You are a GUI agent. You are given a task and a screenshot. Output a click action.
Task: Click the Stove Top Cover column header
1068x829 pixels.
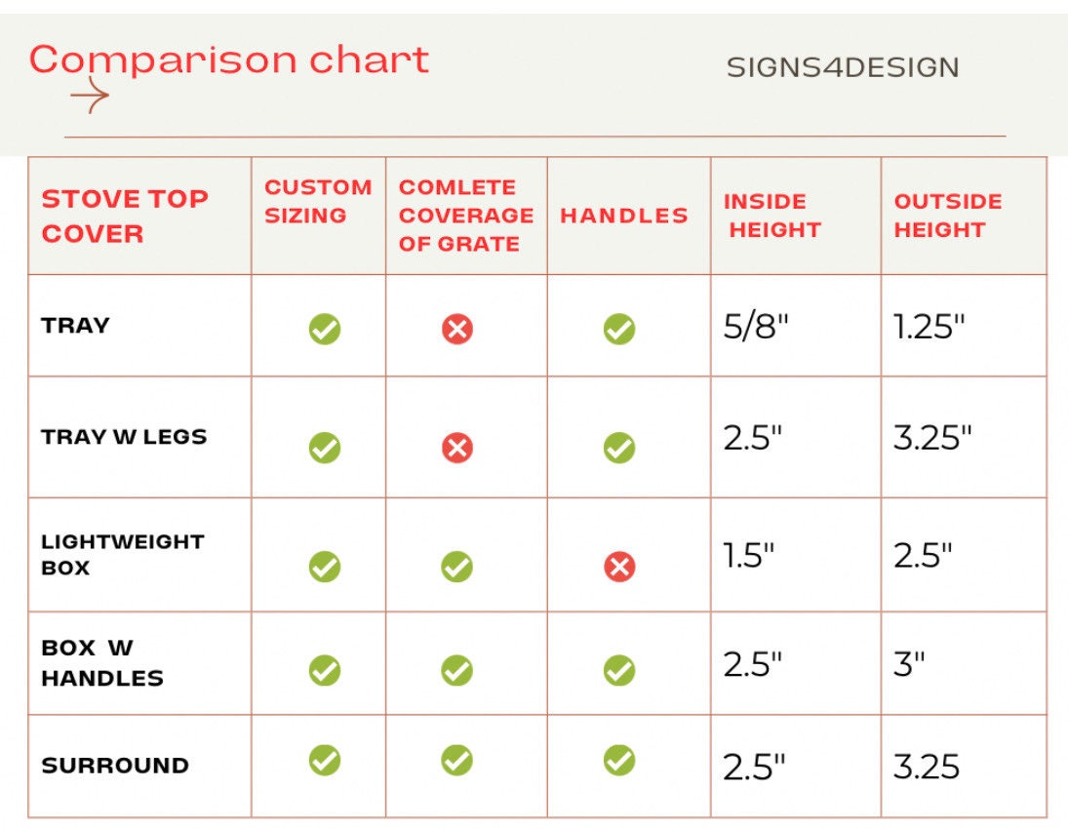[x=125, y=217]
